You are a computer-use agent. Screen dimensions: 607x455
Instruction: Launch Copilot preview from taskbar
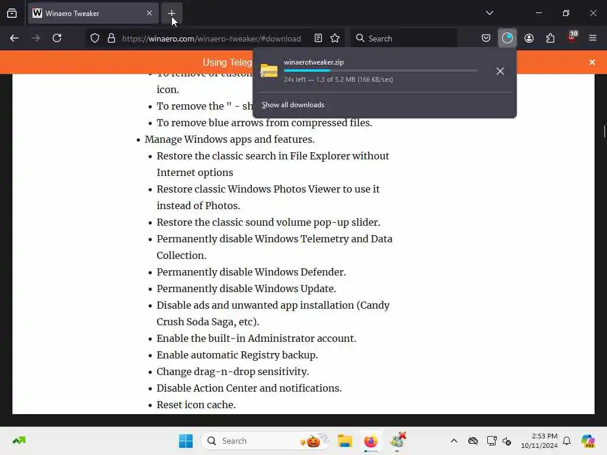tap(588, 441)
